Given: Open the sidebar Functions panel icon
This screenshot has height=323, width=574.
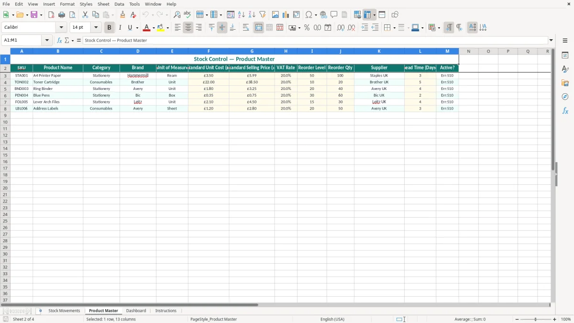Looking at the screenshot, I should 565,111.
